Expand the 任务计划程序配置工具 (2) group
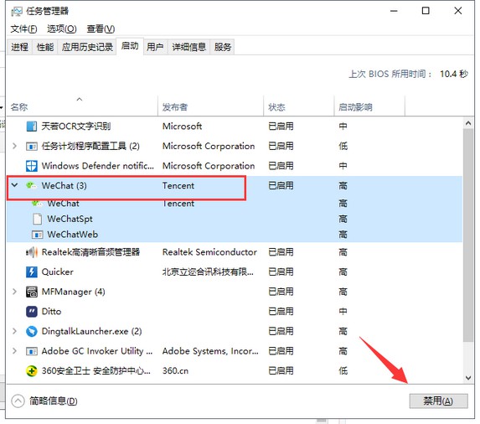 click(14, 146)
